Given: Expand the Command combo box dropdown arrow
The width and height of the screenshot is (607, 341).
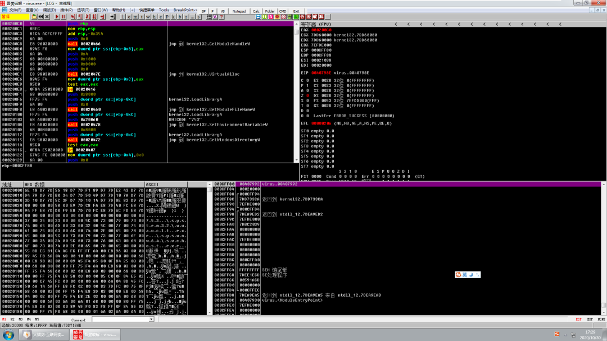Looking at the screenshot, I should pyautogui.click(x=151, y=319).
